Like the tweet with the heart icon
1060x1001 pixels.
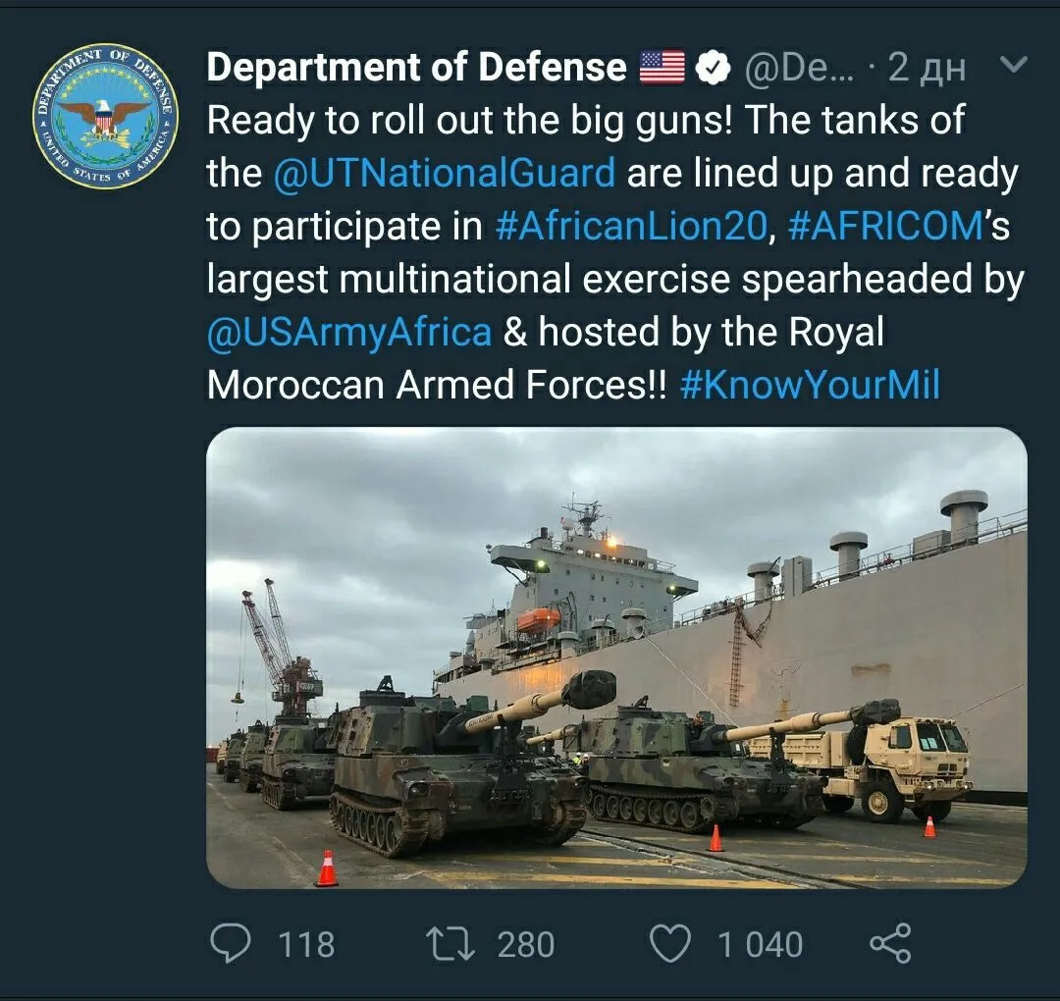point(671,944)
